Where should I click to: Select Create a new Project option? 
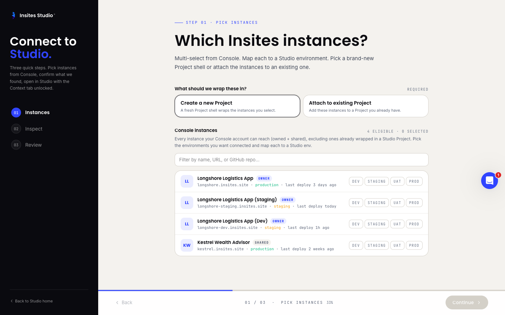237,106
